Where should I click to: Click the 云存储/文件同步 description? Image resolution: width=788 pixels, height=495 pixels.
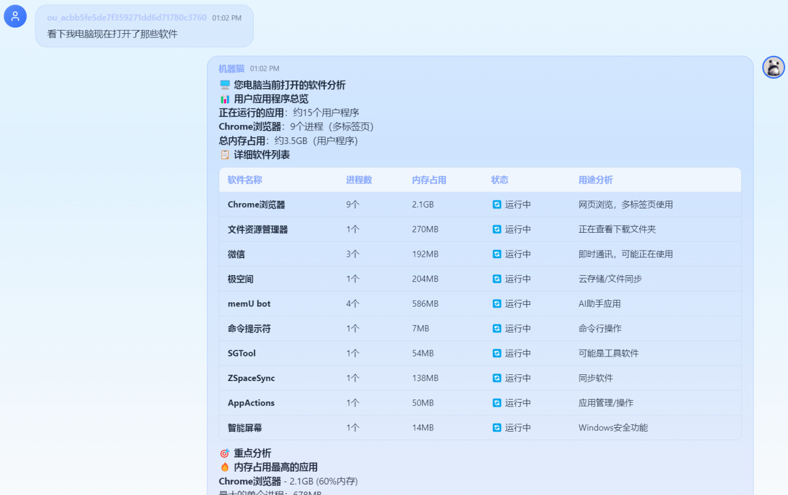(x=610, y=279)
